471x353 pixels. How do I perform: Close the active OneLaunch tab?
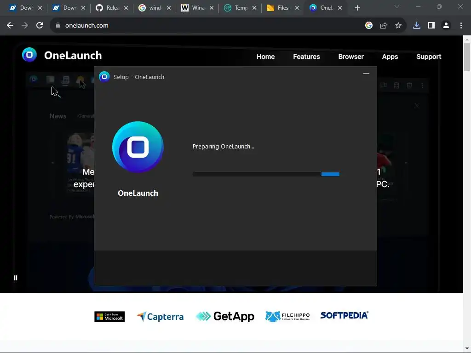point(340,8)
